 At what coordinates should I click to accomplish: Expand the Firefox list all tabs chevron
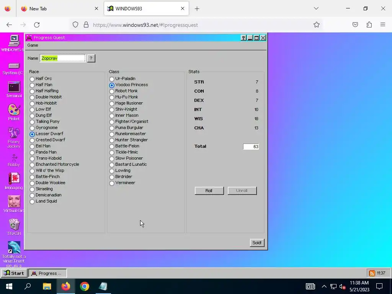[x=316, y=8]
